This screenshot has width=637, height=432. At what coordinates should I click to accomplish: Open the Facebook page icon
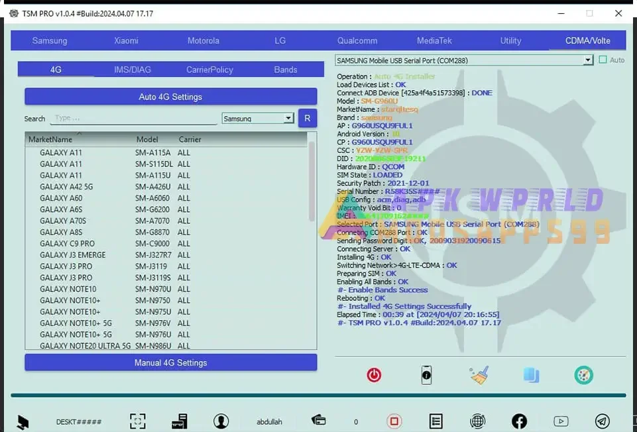coord(519,421)
